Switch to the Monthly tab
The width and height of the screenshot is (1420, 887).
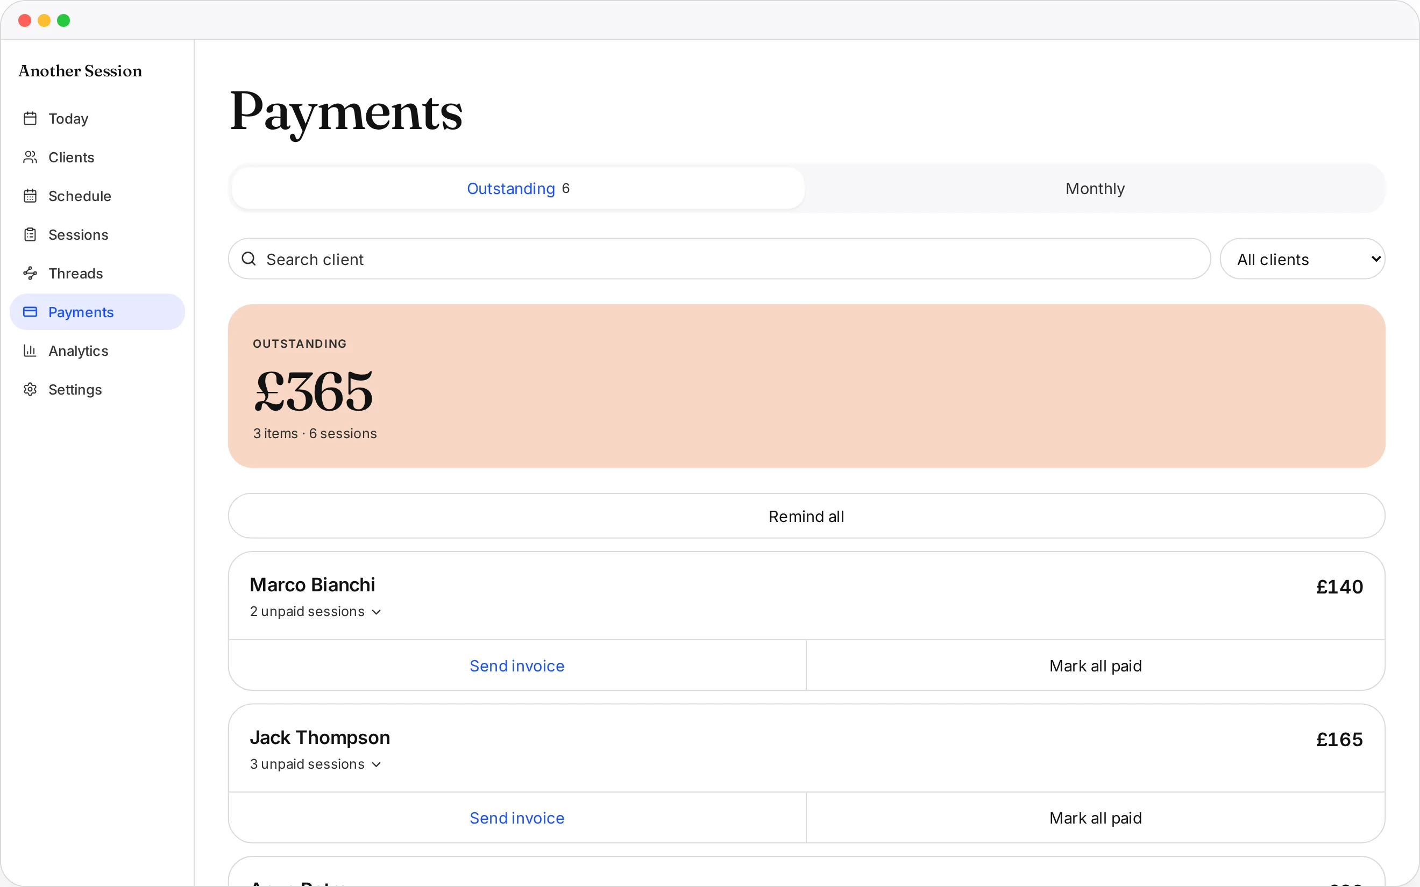coord(1095,188)
